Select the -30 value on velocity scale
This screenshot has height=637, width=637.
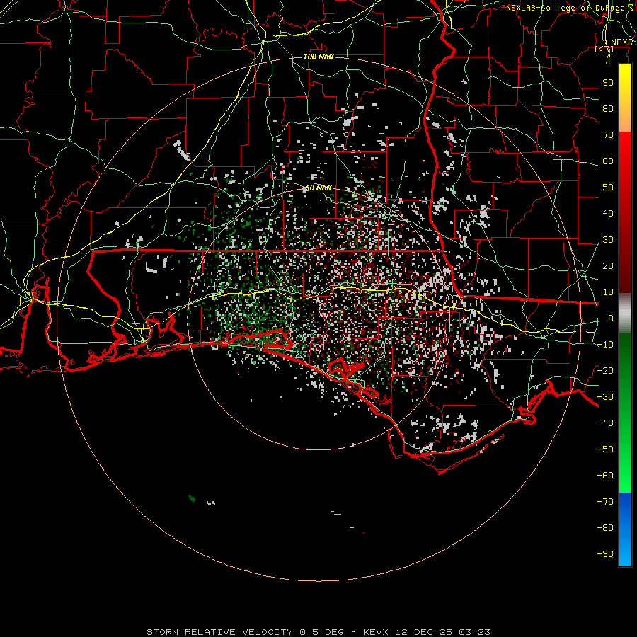[605, 397]
